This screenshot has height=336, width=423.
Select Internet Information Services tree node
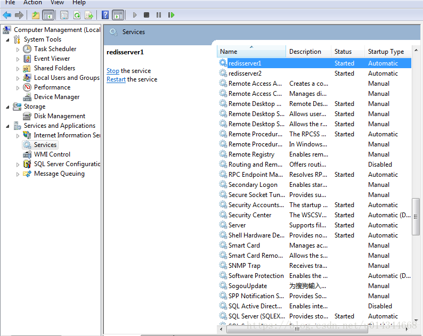click(x=67, y=135)
